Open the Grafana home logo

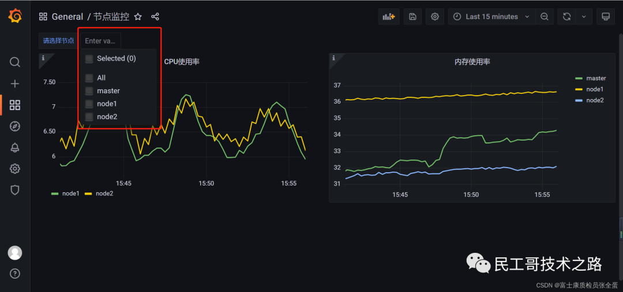[x=14, y=16]
